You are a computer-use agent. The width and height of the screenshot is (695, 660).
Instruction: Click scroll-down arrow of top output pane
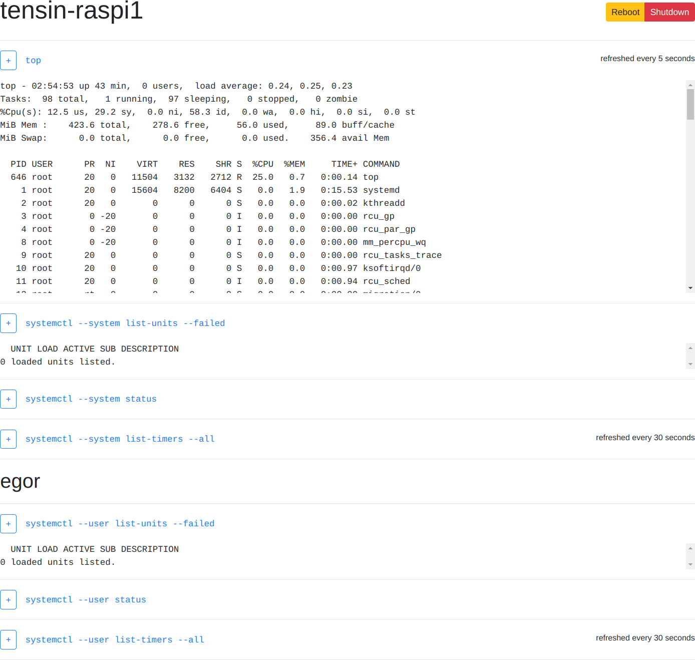click(690, 288)
